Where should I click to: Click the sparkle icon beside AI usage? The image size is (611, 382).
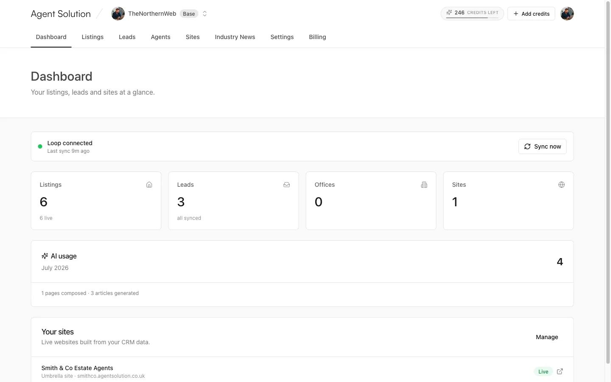click(45, 256)
